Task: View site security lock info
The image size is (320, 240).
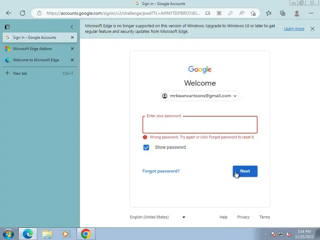Action: (39, 13)
